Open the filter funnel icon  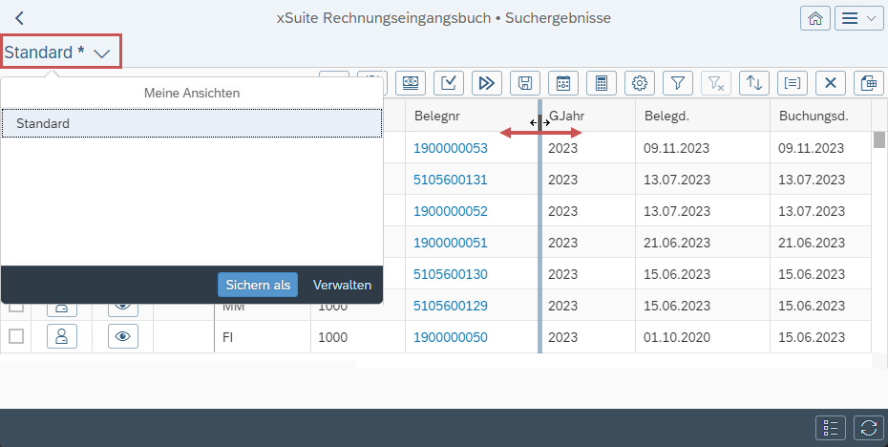pos(678,83)
